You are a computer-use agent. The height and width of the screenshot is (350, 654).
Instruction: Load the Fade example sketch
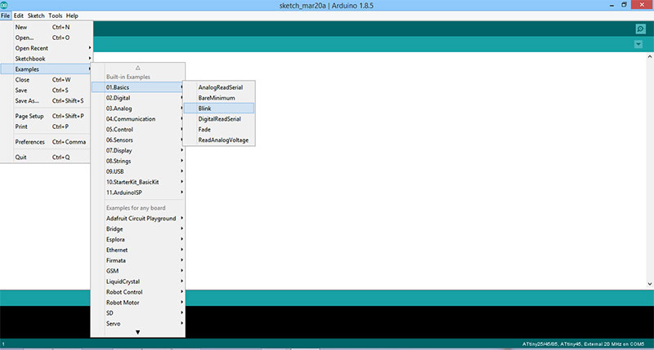pos(219,130)
